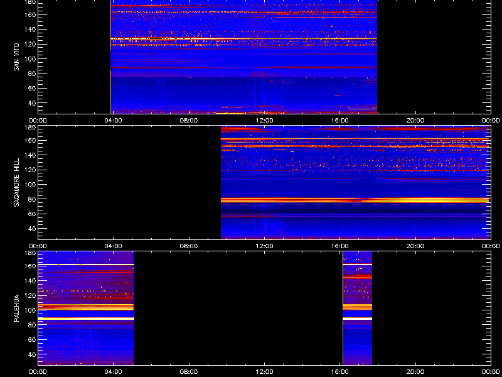Click the 08:00 label under Palehua panel
This screenshot has width=502, height=377.
click(189, 372)
